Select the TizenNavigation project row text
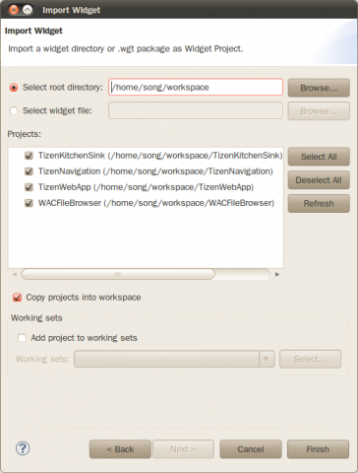This screenshot has width=358, height=473. pyautogui.click(x=155, y=171)
